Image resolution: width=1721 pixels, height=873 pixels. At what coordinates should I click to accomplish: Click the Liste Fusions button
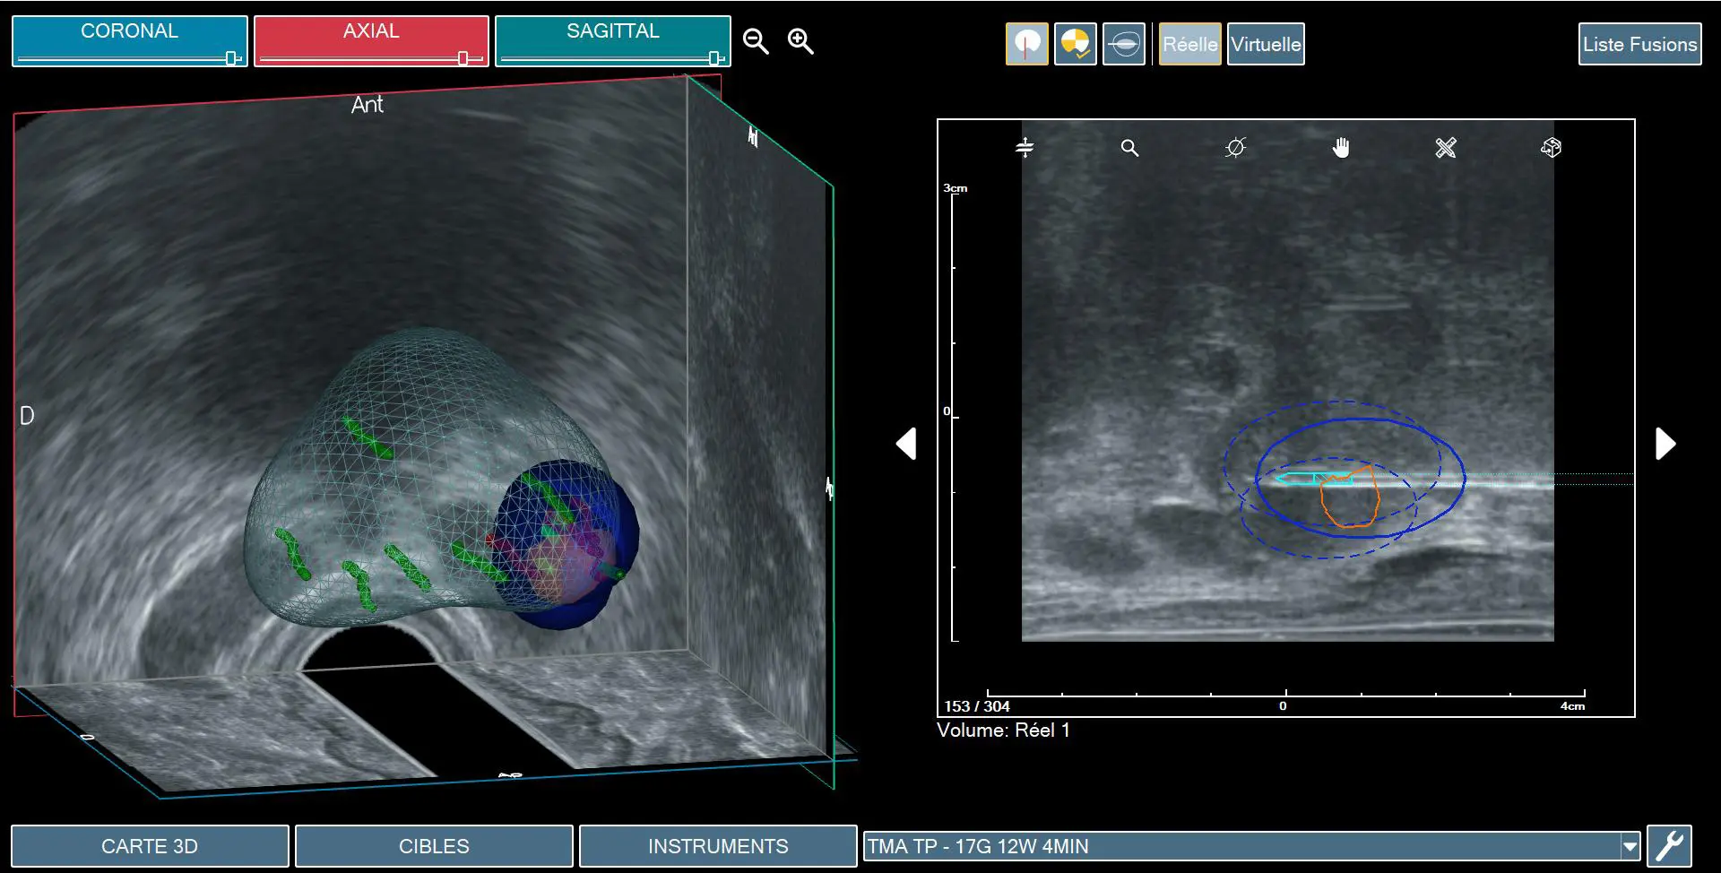(x=1639, y=44)
